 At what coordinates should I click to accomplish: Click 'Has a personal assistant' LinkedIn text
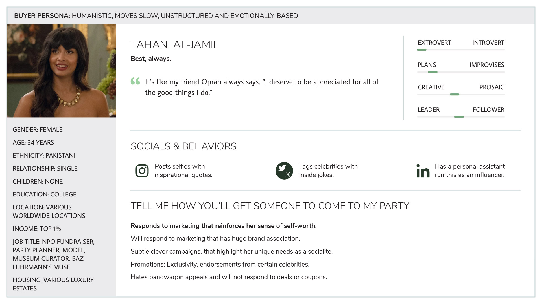tap(469, 171)
